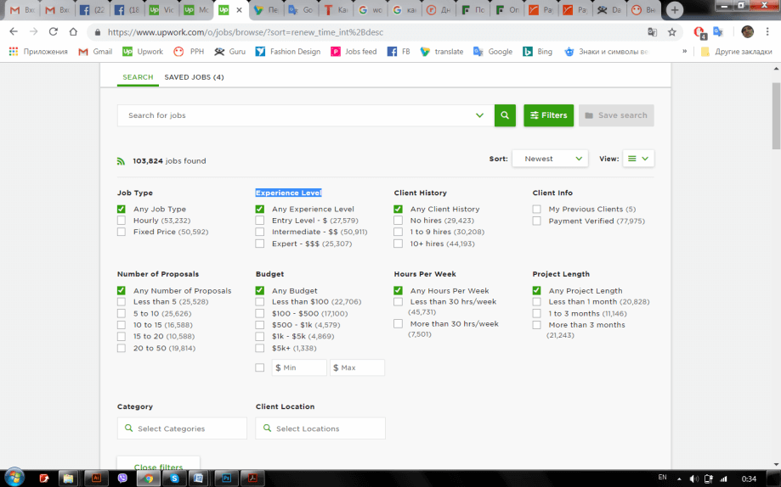This screenshot has width=781, height=487.
Task: Click the page vertical scrollbar thumb
Action: coord(776,116)
